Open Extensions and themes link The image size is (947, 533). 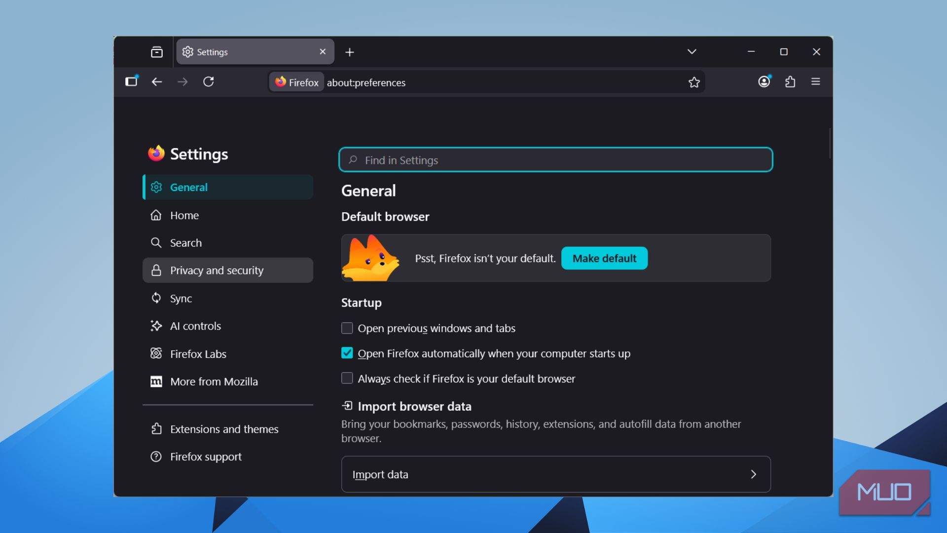click(x=228, y=429)
